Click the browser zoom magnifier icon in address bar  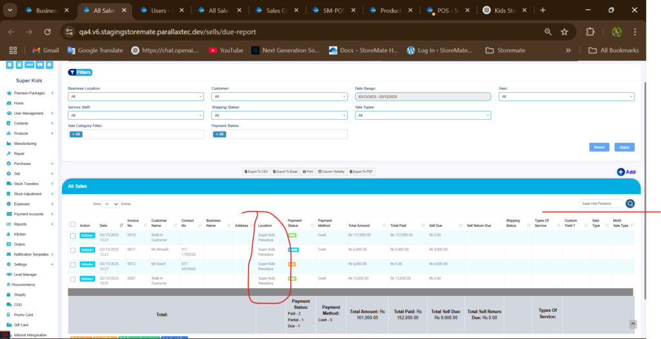pyautogui.click(x=547, y=32)
